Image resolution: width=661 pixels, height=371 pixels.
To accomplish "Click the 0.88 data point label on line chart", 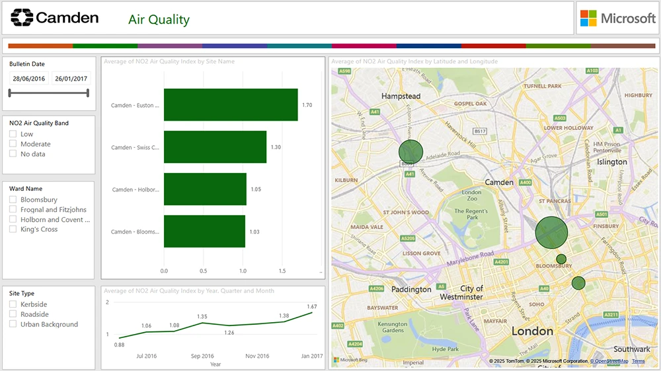I will pyautogui.click(x=119, y=345).
